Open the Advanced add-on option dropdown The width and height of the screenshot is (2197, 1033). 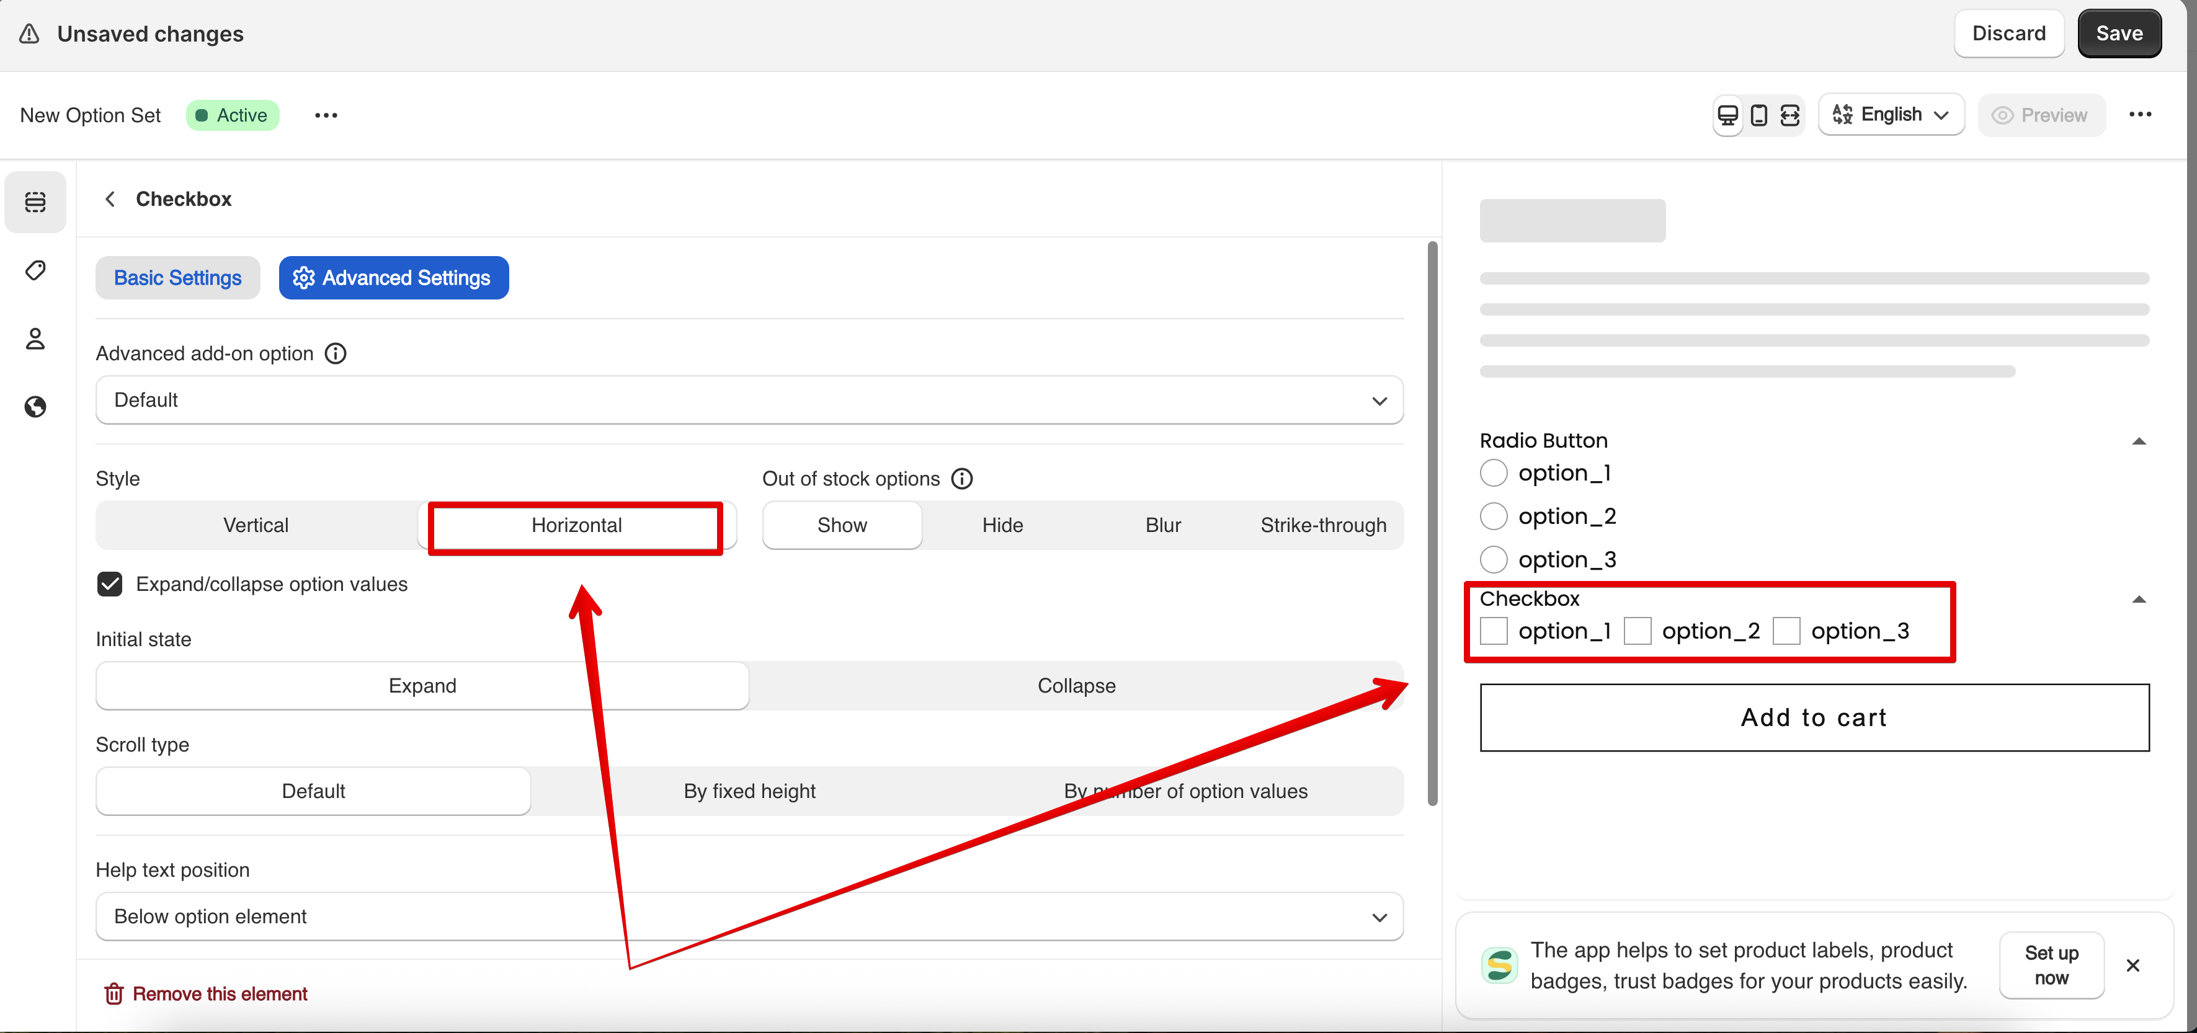(749, 401)
